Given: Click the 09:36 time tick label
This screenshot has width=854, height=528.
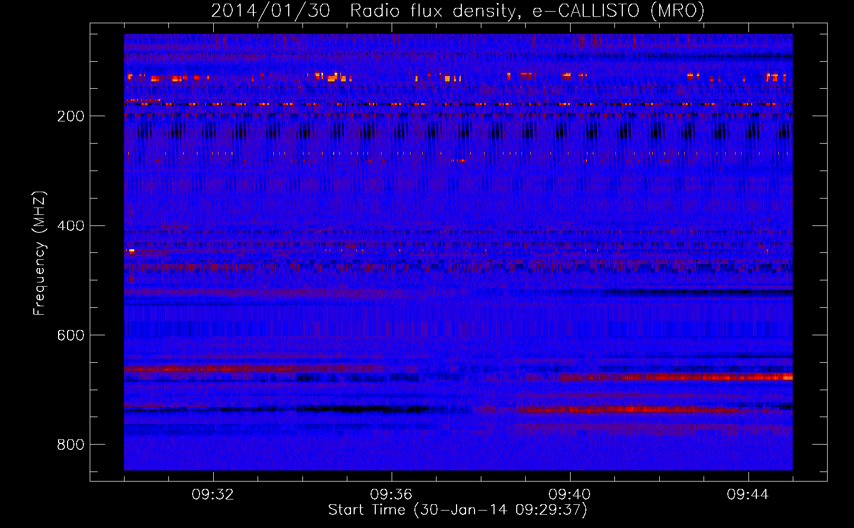Looking at the screenshot, I should pos(391,495).
